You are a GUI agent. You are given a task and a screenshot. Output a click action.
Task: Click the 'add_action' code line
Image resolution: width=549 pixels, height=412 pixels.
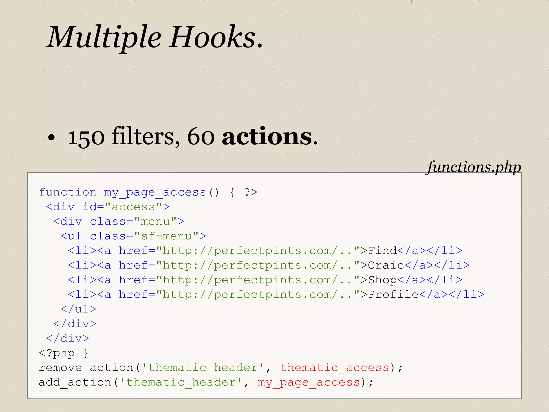click(206, 382)
